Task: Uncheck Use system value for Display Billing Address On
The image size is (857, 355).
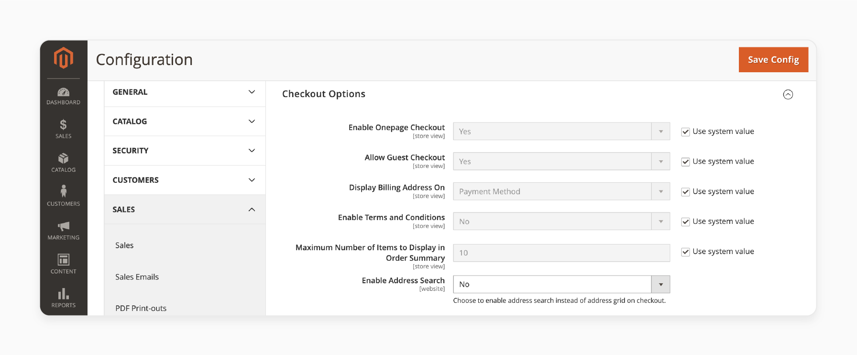Action: (x=685, y=192)
